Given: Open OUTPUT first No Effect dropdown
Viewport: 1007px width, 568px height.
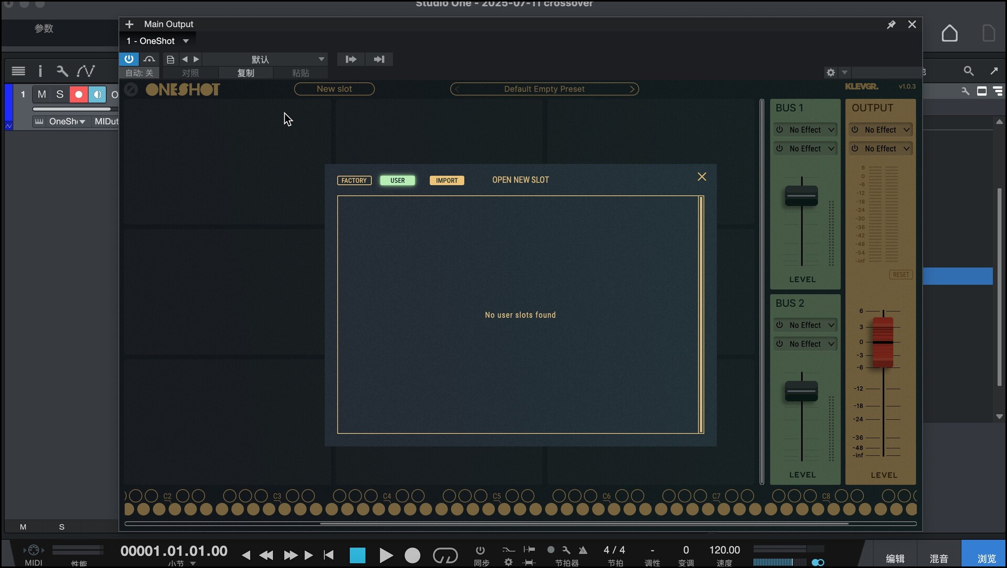Looking at the screenshot, I should (887, 130).
